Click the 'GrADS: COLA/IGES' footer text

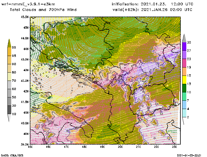[x=12, y=156]
